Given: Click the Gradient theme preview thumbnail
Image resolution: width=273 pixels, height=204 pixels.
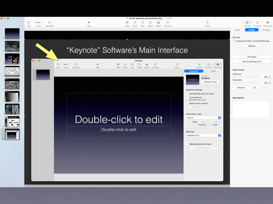Looking at the screenshot, I should coord(192,80).
